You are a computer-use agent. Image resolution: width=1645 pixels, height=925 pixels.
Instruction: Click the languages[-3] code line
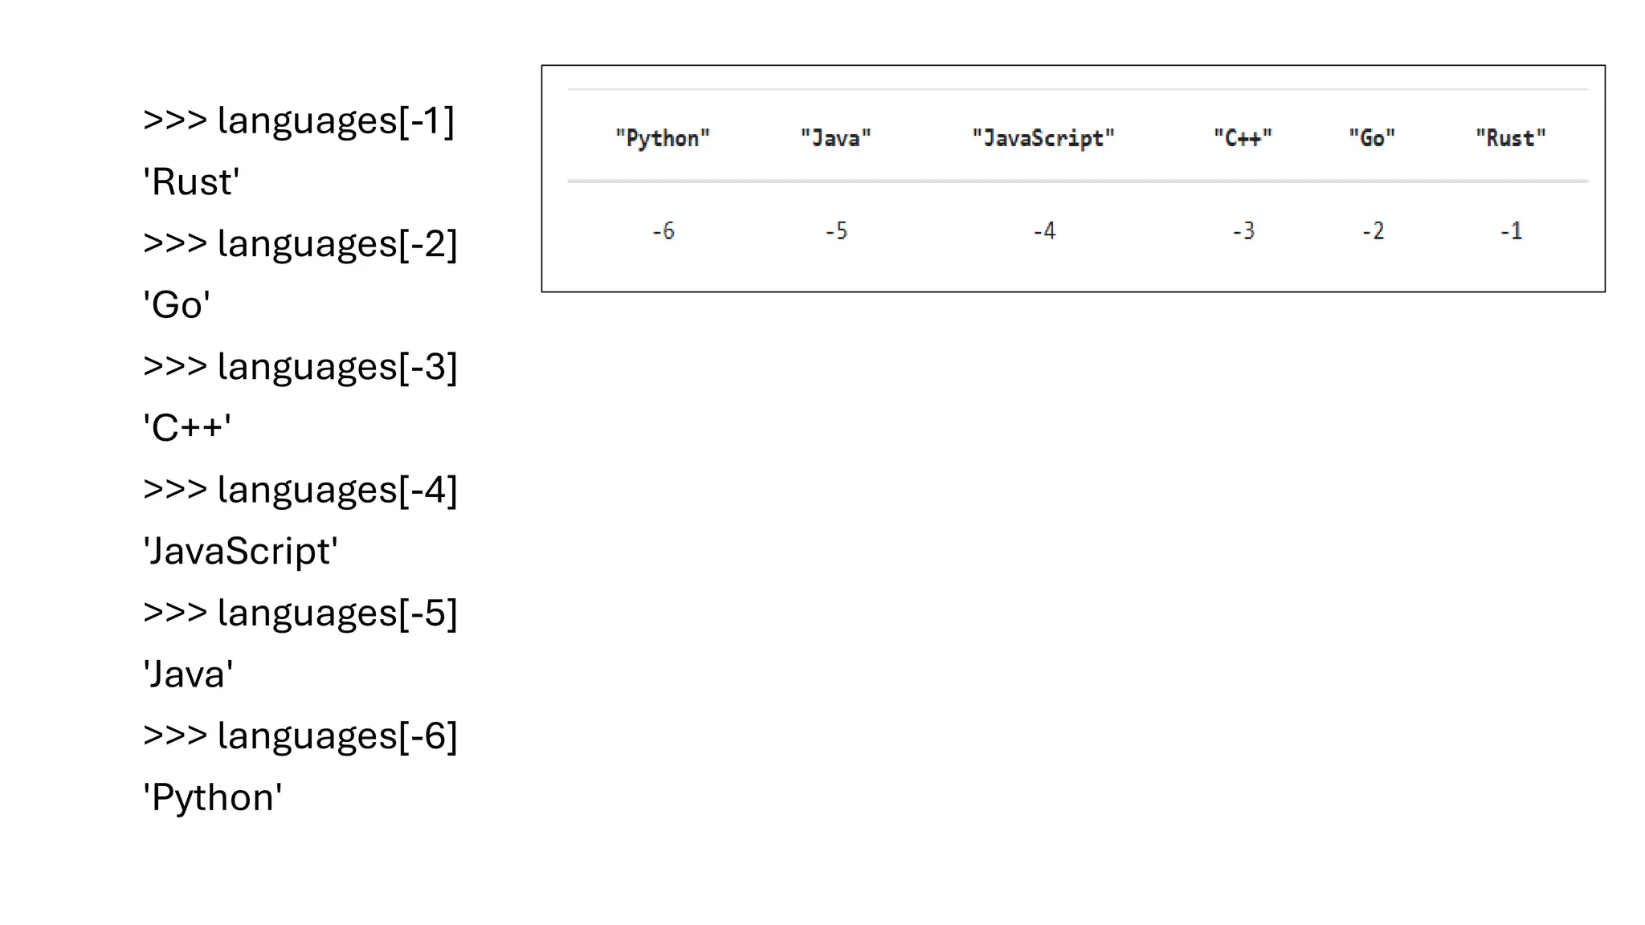[x=300, y=367]
